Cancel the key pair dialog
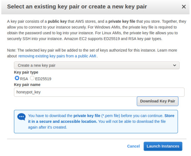 (133, 146)
